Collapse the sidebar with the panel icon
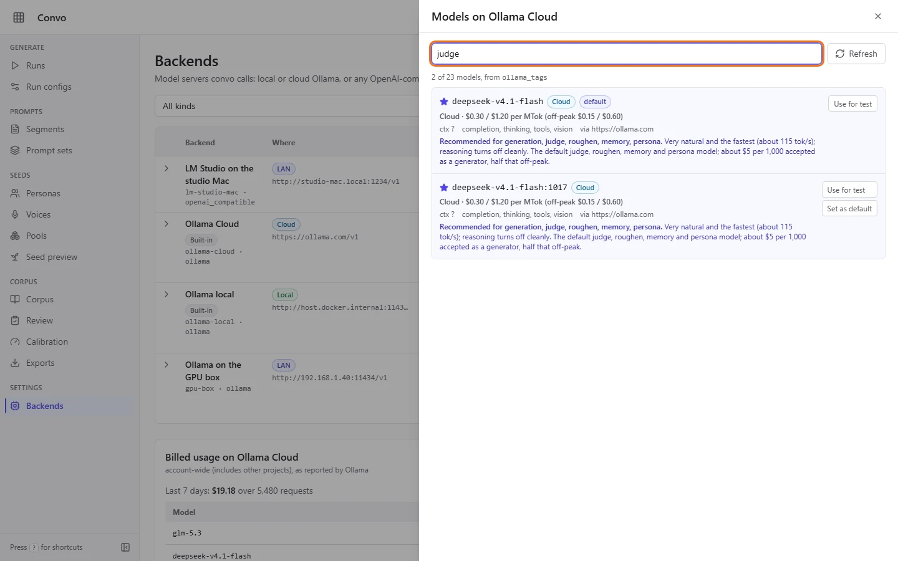 coord(125,547)
